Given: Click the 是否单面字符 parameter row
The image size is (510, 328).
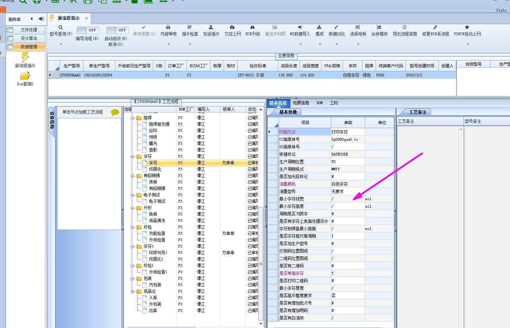Looking at the screenshot, I should (331, 273).
